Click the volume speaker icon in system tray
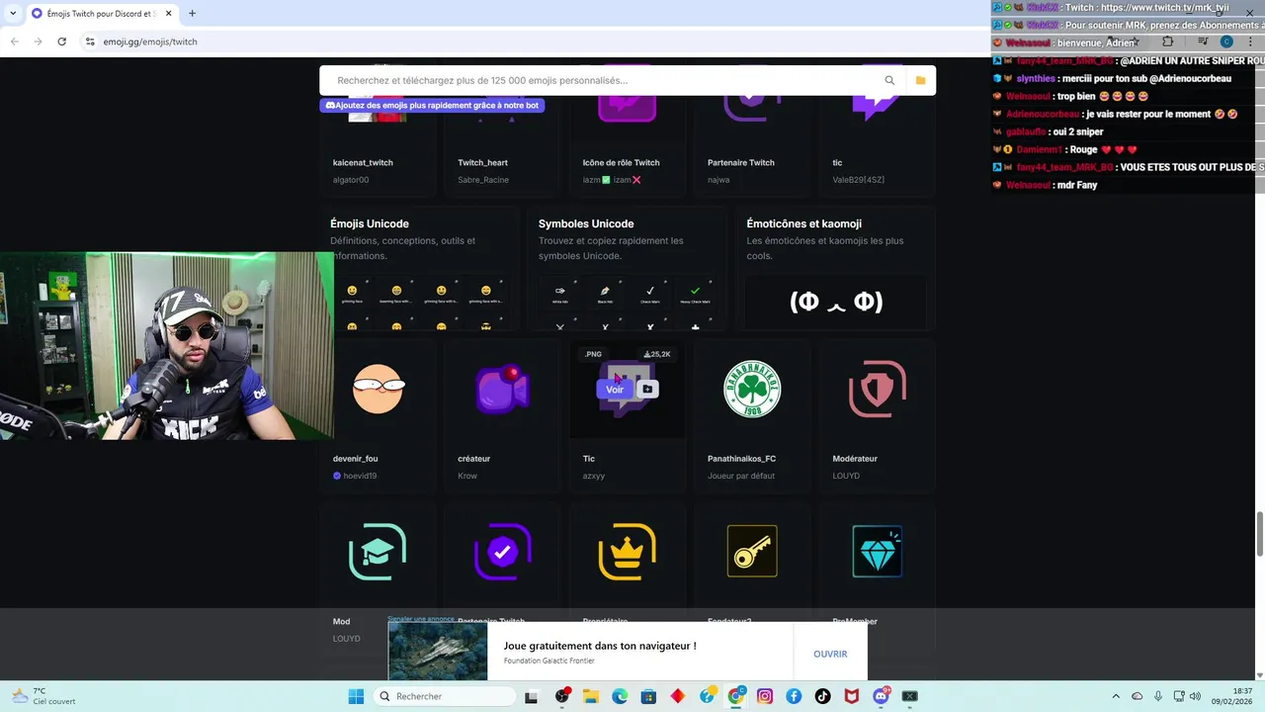The width and height of the screenshot is (1265, 712). [1194, 696]
